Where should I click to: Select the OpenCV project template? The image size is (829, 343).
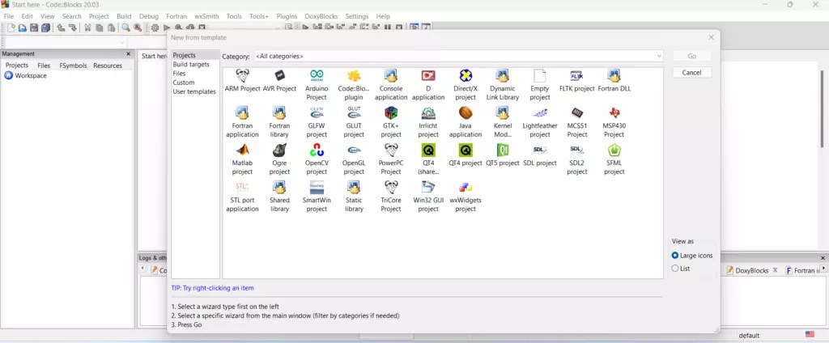(317, 159)
